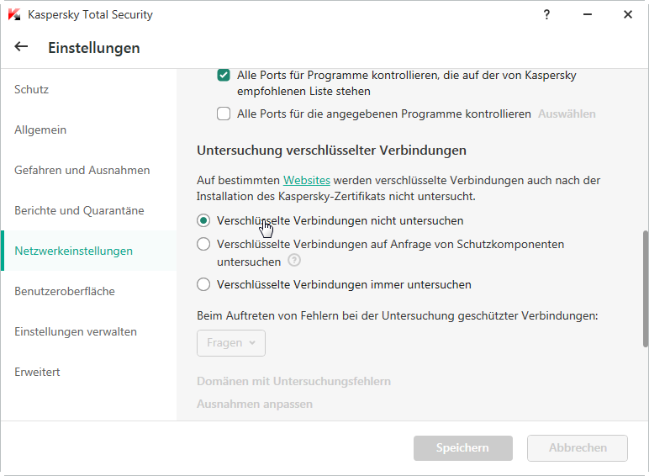The width and height of the screenshot is (649, 476).
Task: Uncheck the Kaspersky recommended ports checkbox
Action: click(x=224, y=75)
